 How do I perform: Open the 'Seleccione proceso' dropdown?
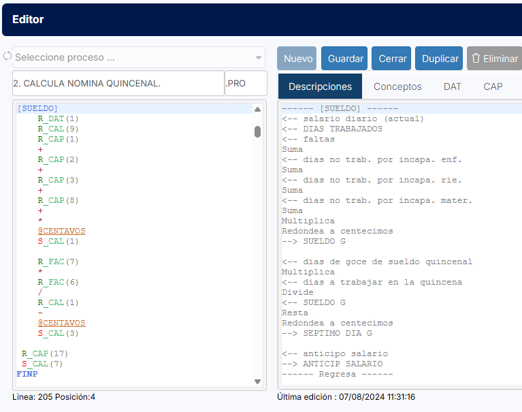point(139,57)
